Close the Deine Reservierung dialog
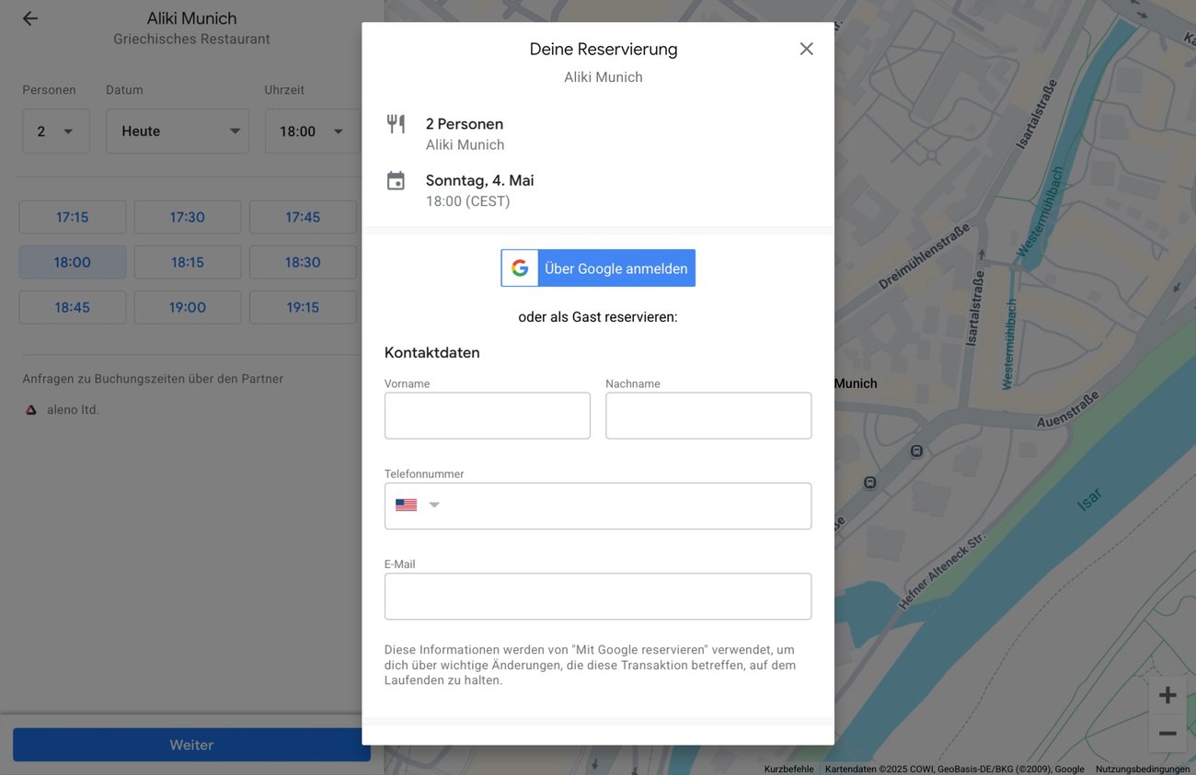The image size is (1196, 775). pyautogui.click(x=807, y=49)
